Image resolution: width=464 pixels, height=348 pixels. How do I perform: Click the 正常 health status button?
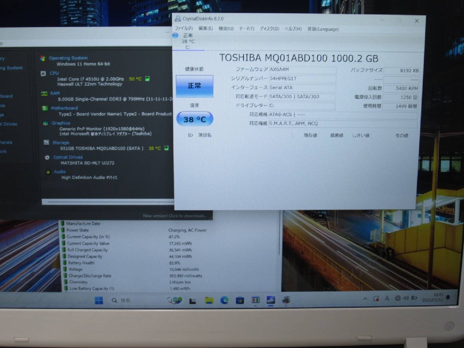click(194, 86)
